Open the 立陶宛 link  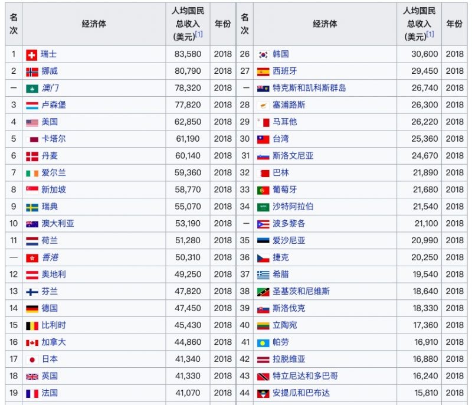(285, 325)
